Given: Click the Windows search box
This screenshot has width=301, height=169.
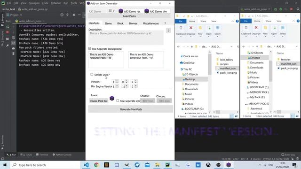Looking at the screenshot, I should pos(45,165).
